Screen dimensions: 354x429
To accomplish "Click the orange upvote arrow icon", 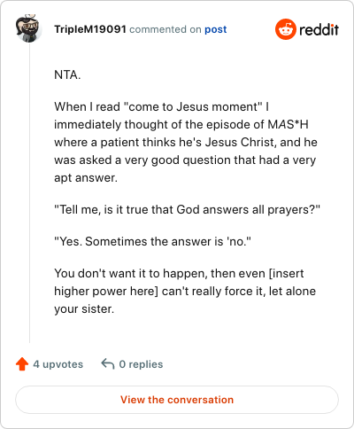I will (x=22, y=364).
